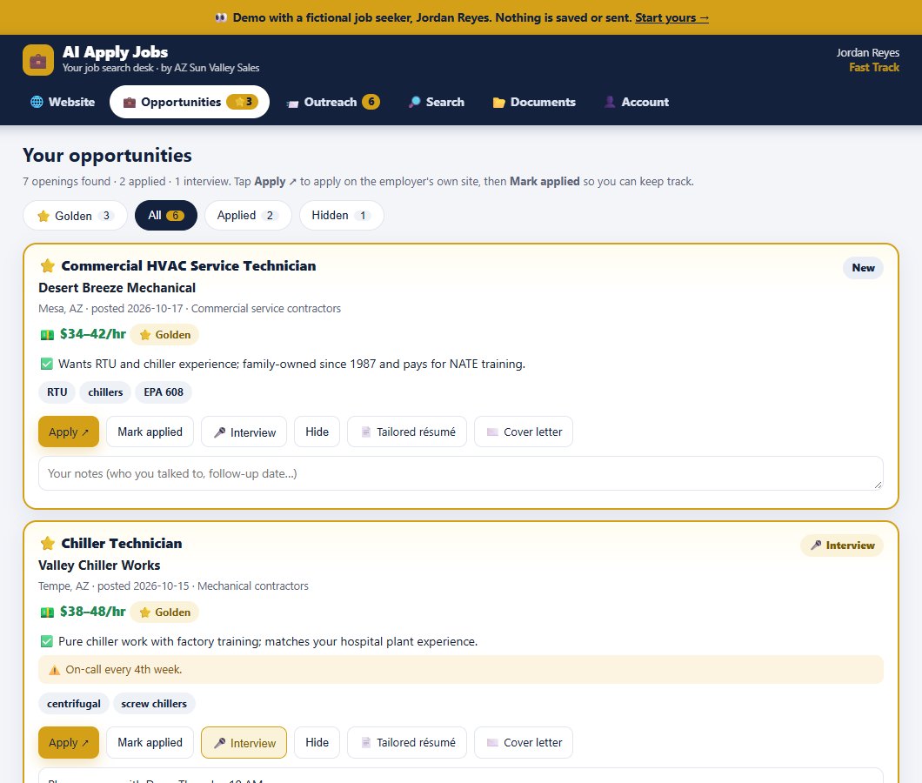Click the person icon on Account tab
Screen dimensions: 922x783
(x=610, y=102)
